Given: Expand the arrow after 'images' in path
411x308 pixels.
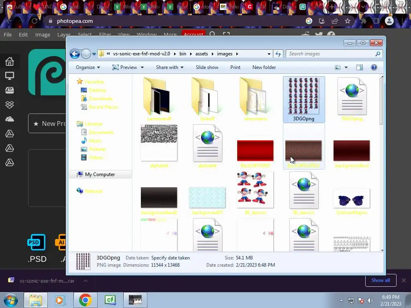Looking at the screenshot, I should point(237,54).
